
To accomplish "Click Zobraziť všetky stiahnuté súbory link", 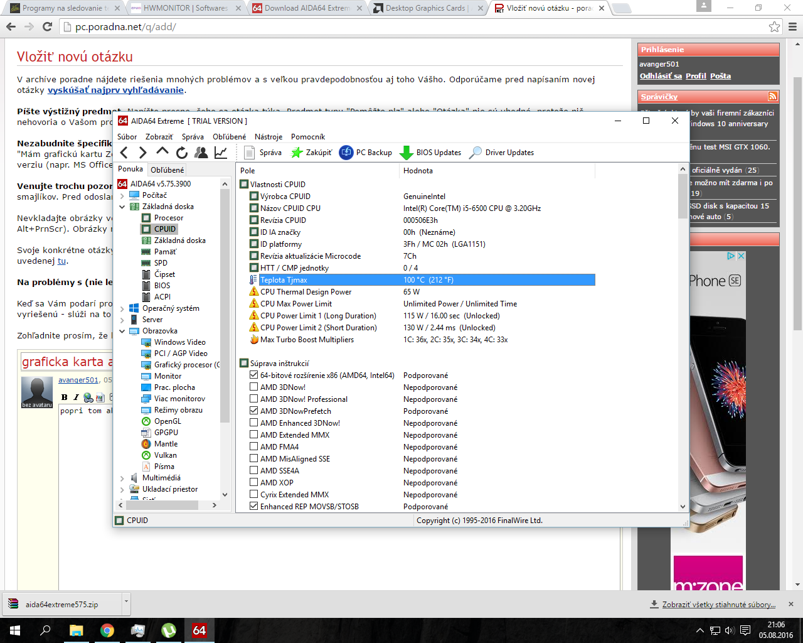I will pos(719,605).
